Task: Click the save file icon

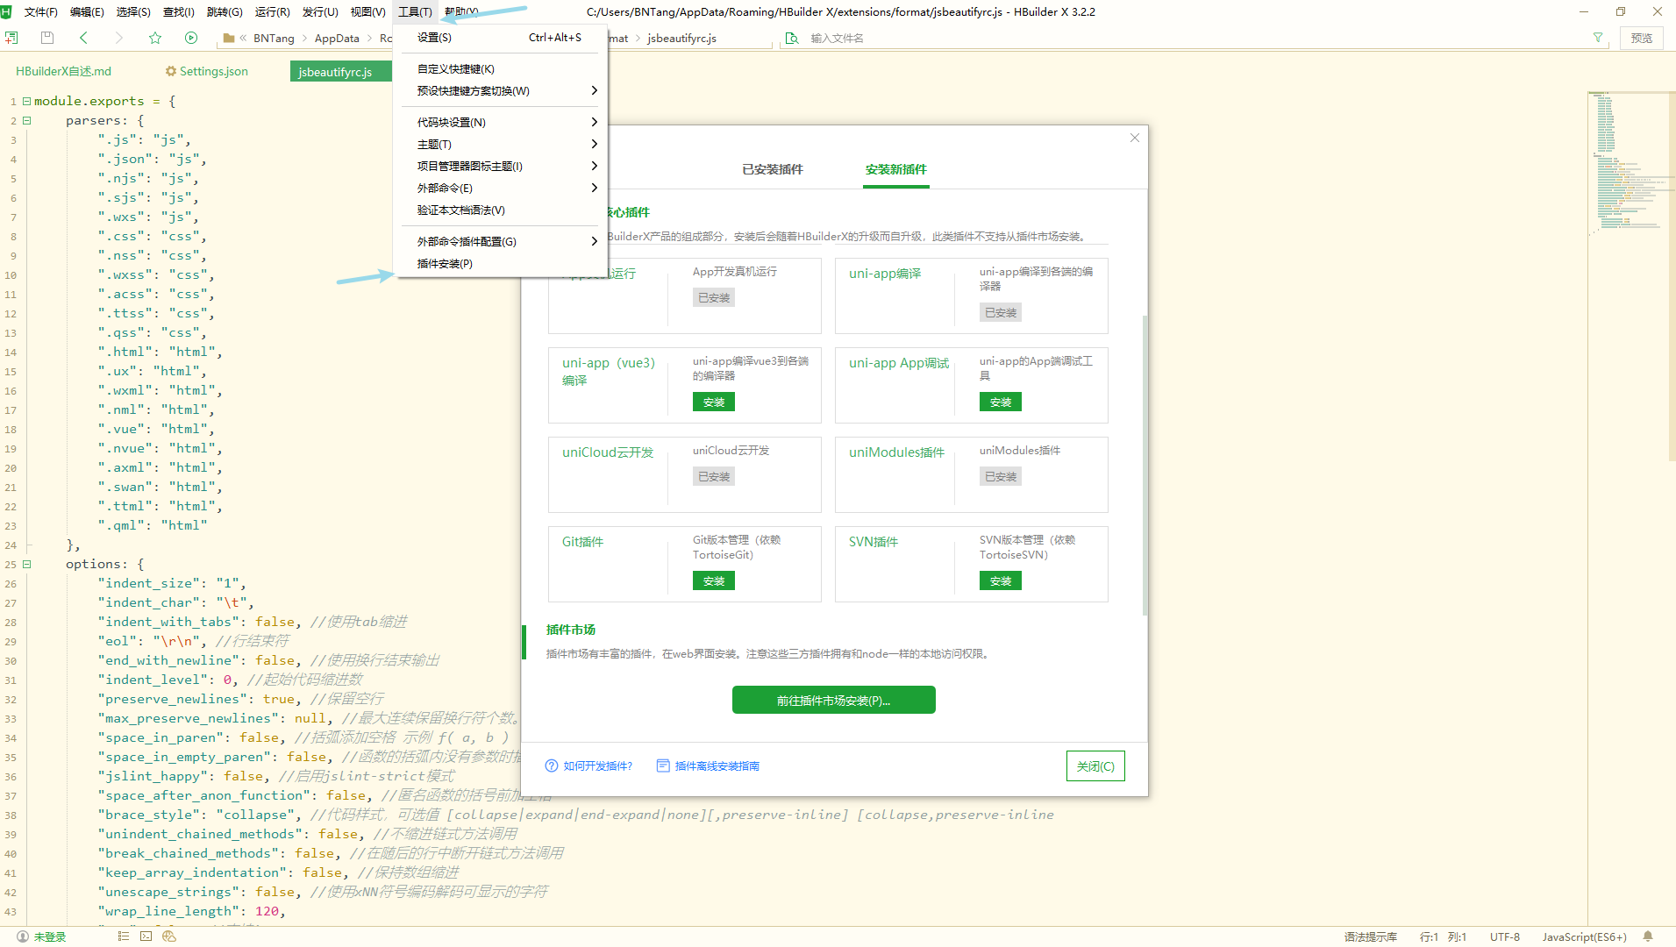Action: [47, 38]
